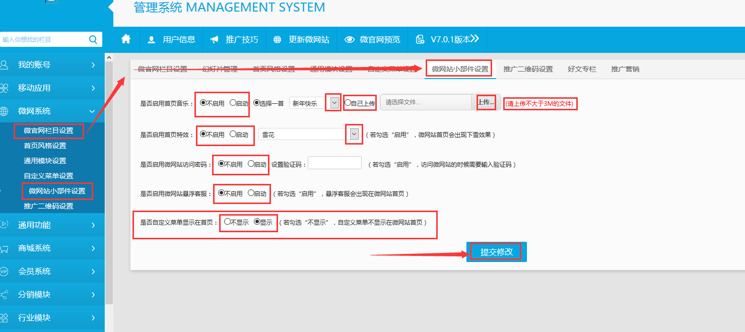This screenshot has width=745, height=332.
Task: Click the 上传... button
Action: pyautogui.click(x=486, y=102)
